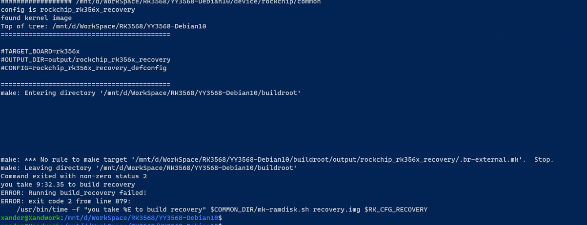Image resolution: width=587 pixels, height=225 pixels.
Task: Click the 'you take 9:32.35' timing line
Action: coord(68,185)
